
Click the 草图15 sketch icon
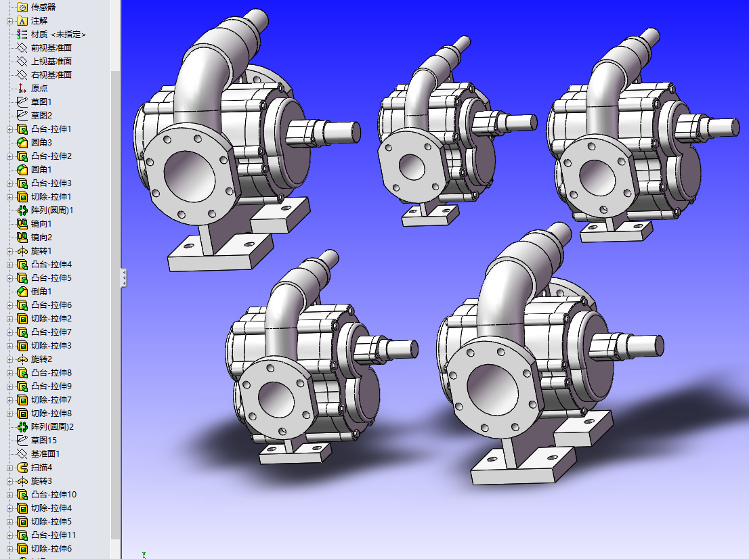click(22, 440)
